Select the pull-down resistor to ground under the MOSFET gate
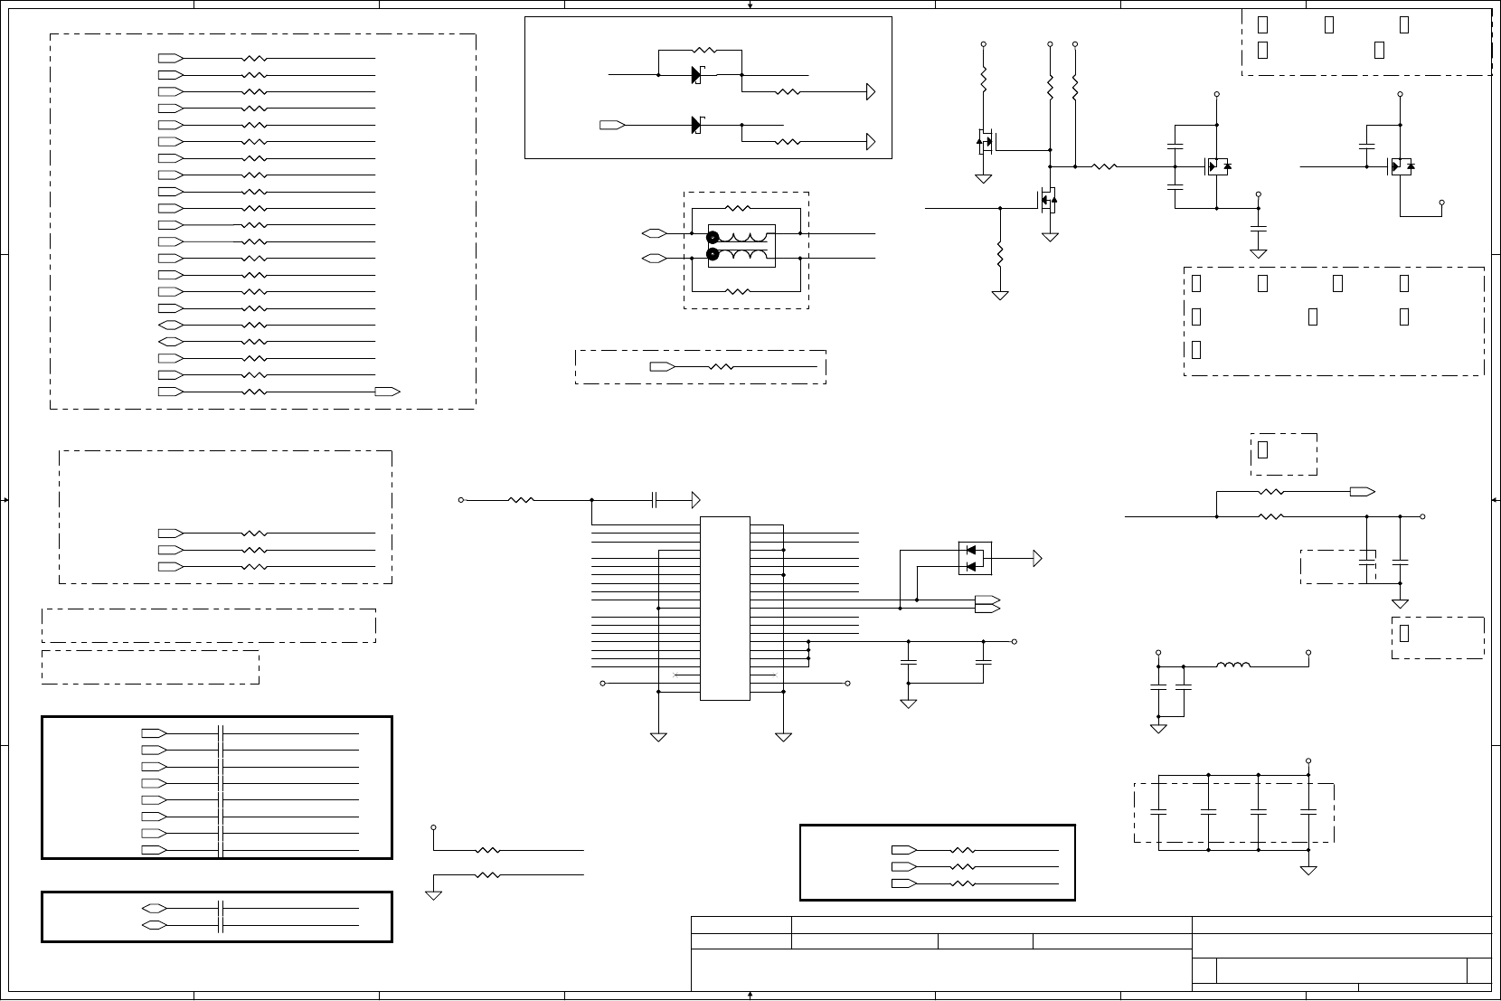The width and height of the screenshot is (1501, 1001). click(1000, 254)
